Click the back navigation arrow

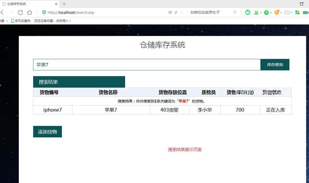point(2,13)
